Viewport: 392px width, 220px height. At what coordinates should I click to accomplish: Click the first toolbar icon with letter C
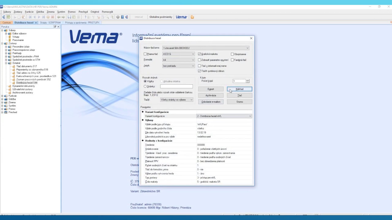(4, 17)
